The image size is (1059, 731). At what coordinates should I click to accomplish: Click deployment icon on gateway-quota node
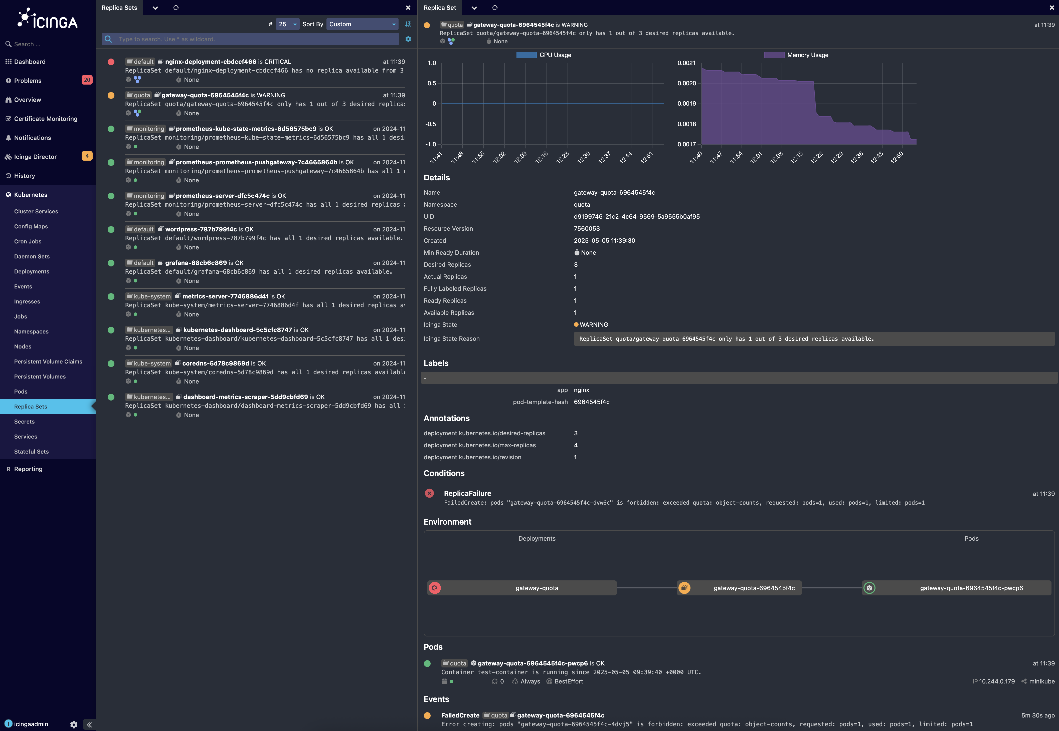coord(435,588)
